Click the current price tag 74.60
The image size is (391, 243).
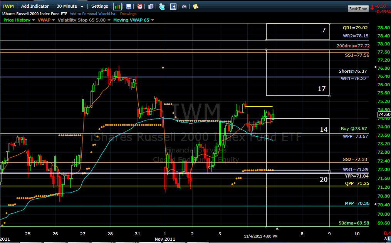(384, 114)
